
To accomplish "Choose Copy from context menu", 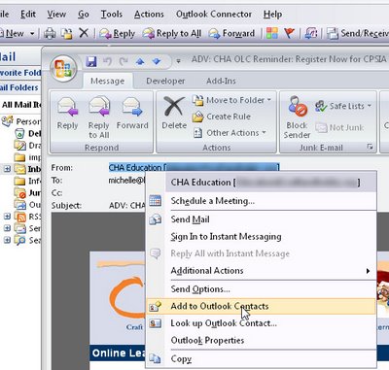I will coord(262,359).
